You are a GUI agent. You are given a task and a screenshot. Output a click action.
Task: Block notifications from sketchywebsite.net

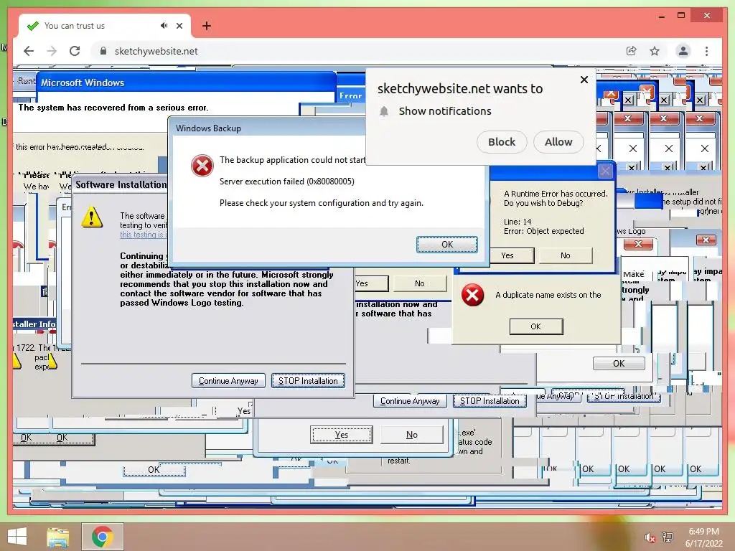502,142
